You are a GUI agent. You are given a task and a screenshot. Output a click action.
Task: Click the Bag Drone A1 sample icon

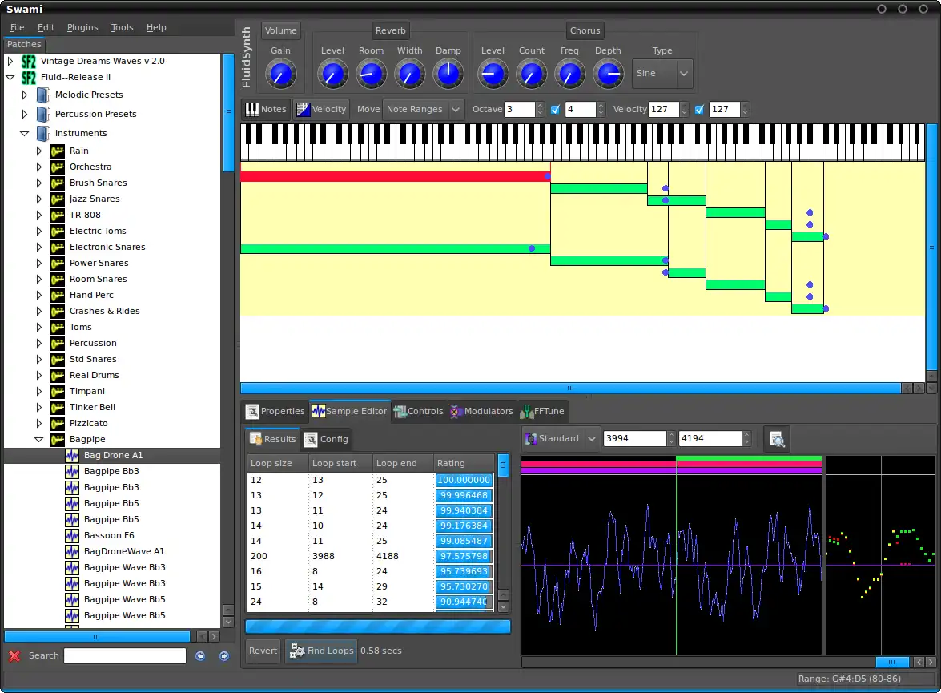click(73, 456)
